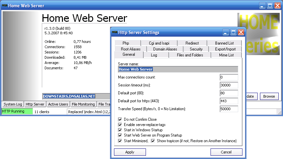Click the Transfer Speed input field
The width and height of the screenshot is (283, 159).
[229, 109]
